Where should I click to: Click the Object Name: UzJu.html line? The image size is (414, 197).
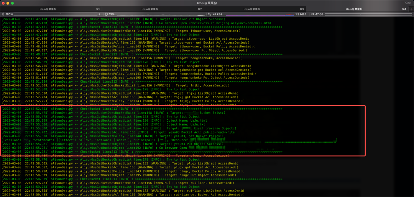pos(104,120)
